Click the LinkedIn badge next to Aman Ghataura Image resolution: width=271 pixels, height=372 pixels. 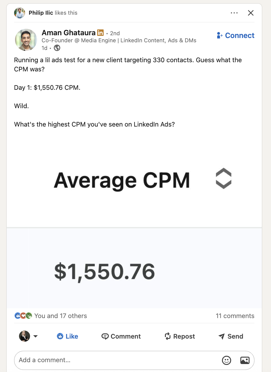100,32
